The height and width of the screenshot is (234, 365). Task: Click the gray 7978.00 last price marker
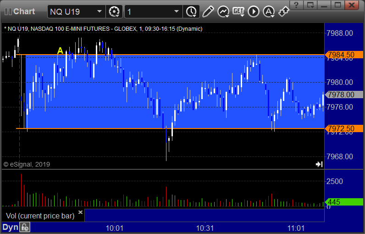click(x=344, y=95)
